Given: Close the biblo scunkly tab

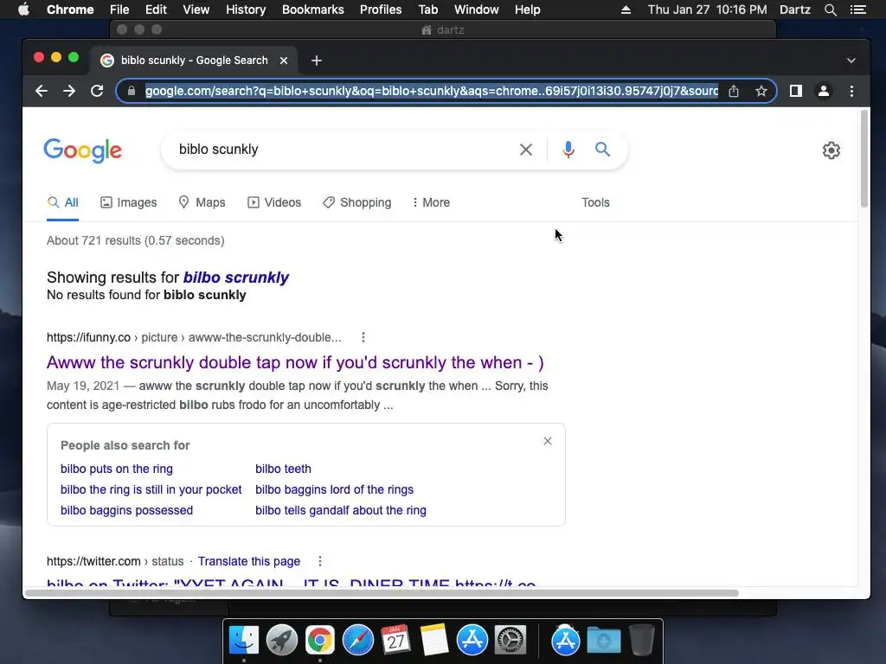Looking at the screenshot, I should pos(284,61).
